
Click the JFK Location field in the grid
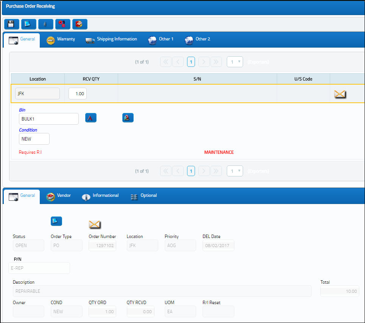pyautogui.click(x=37, y=94)
